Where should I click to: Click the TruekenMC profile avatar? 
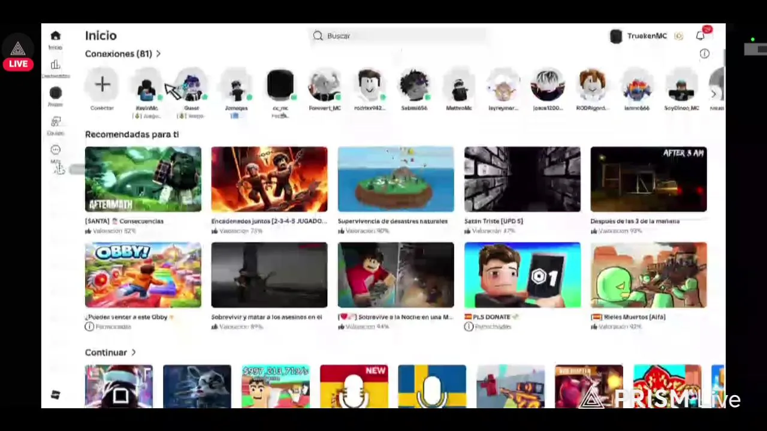[616, 36]
